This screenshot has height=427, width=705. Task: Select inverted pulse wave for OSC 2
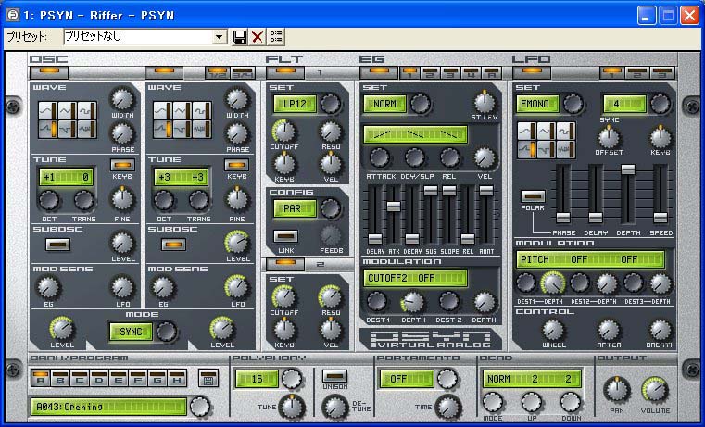pos(183,130)
